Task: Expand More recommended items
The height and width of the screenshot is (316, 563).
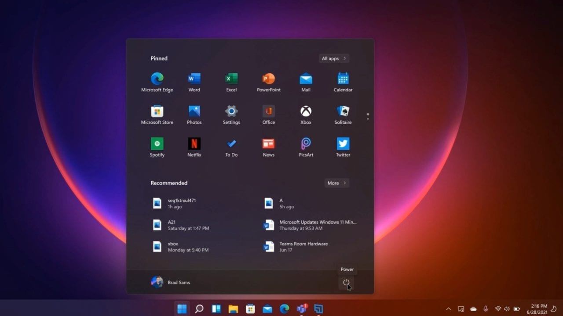Action: (x=337, y=183)
